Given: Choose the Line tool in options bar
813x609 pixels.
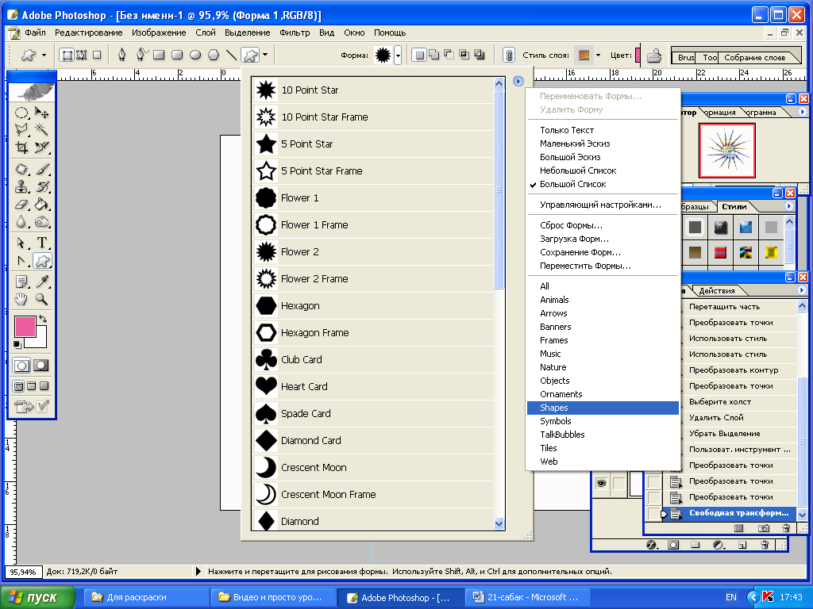Looking at the screenshot, I should (x=231, y=55).
